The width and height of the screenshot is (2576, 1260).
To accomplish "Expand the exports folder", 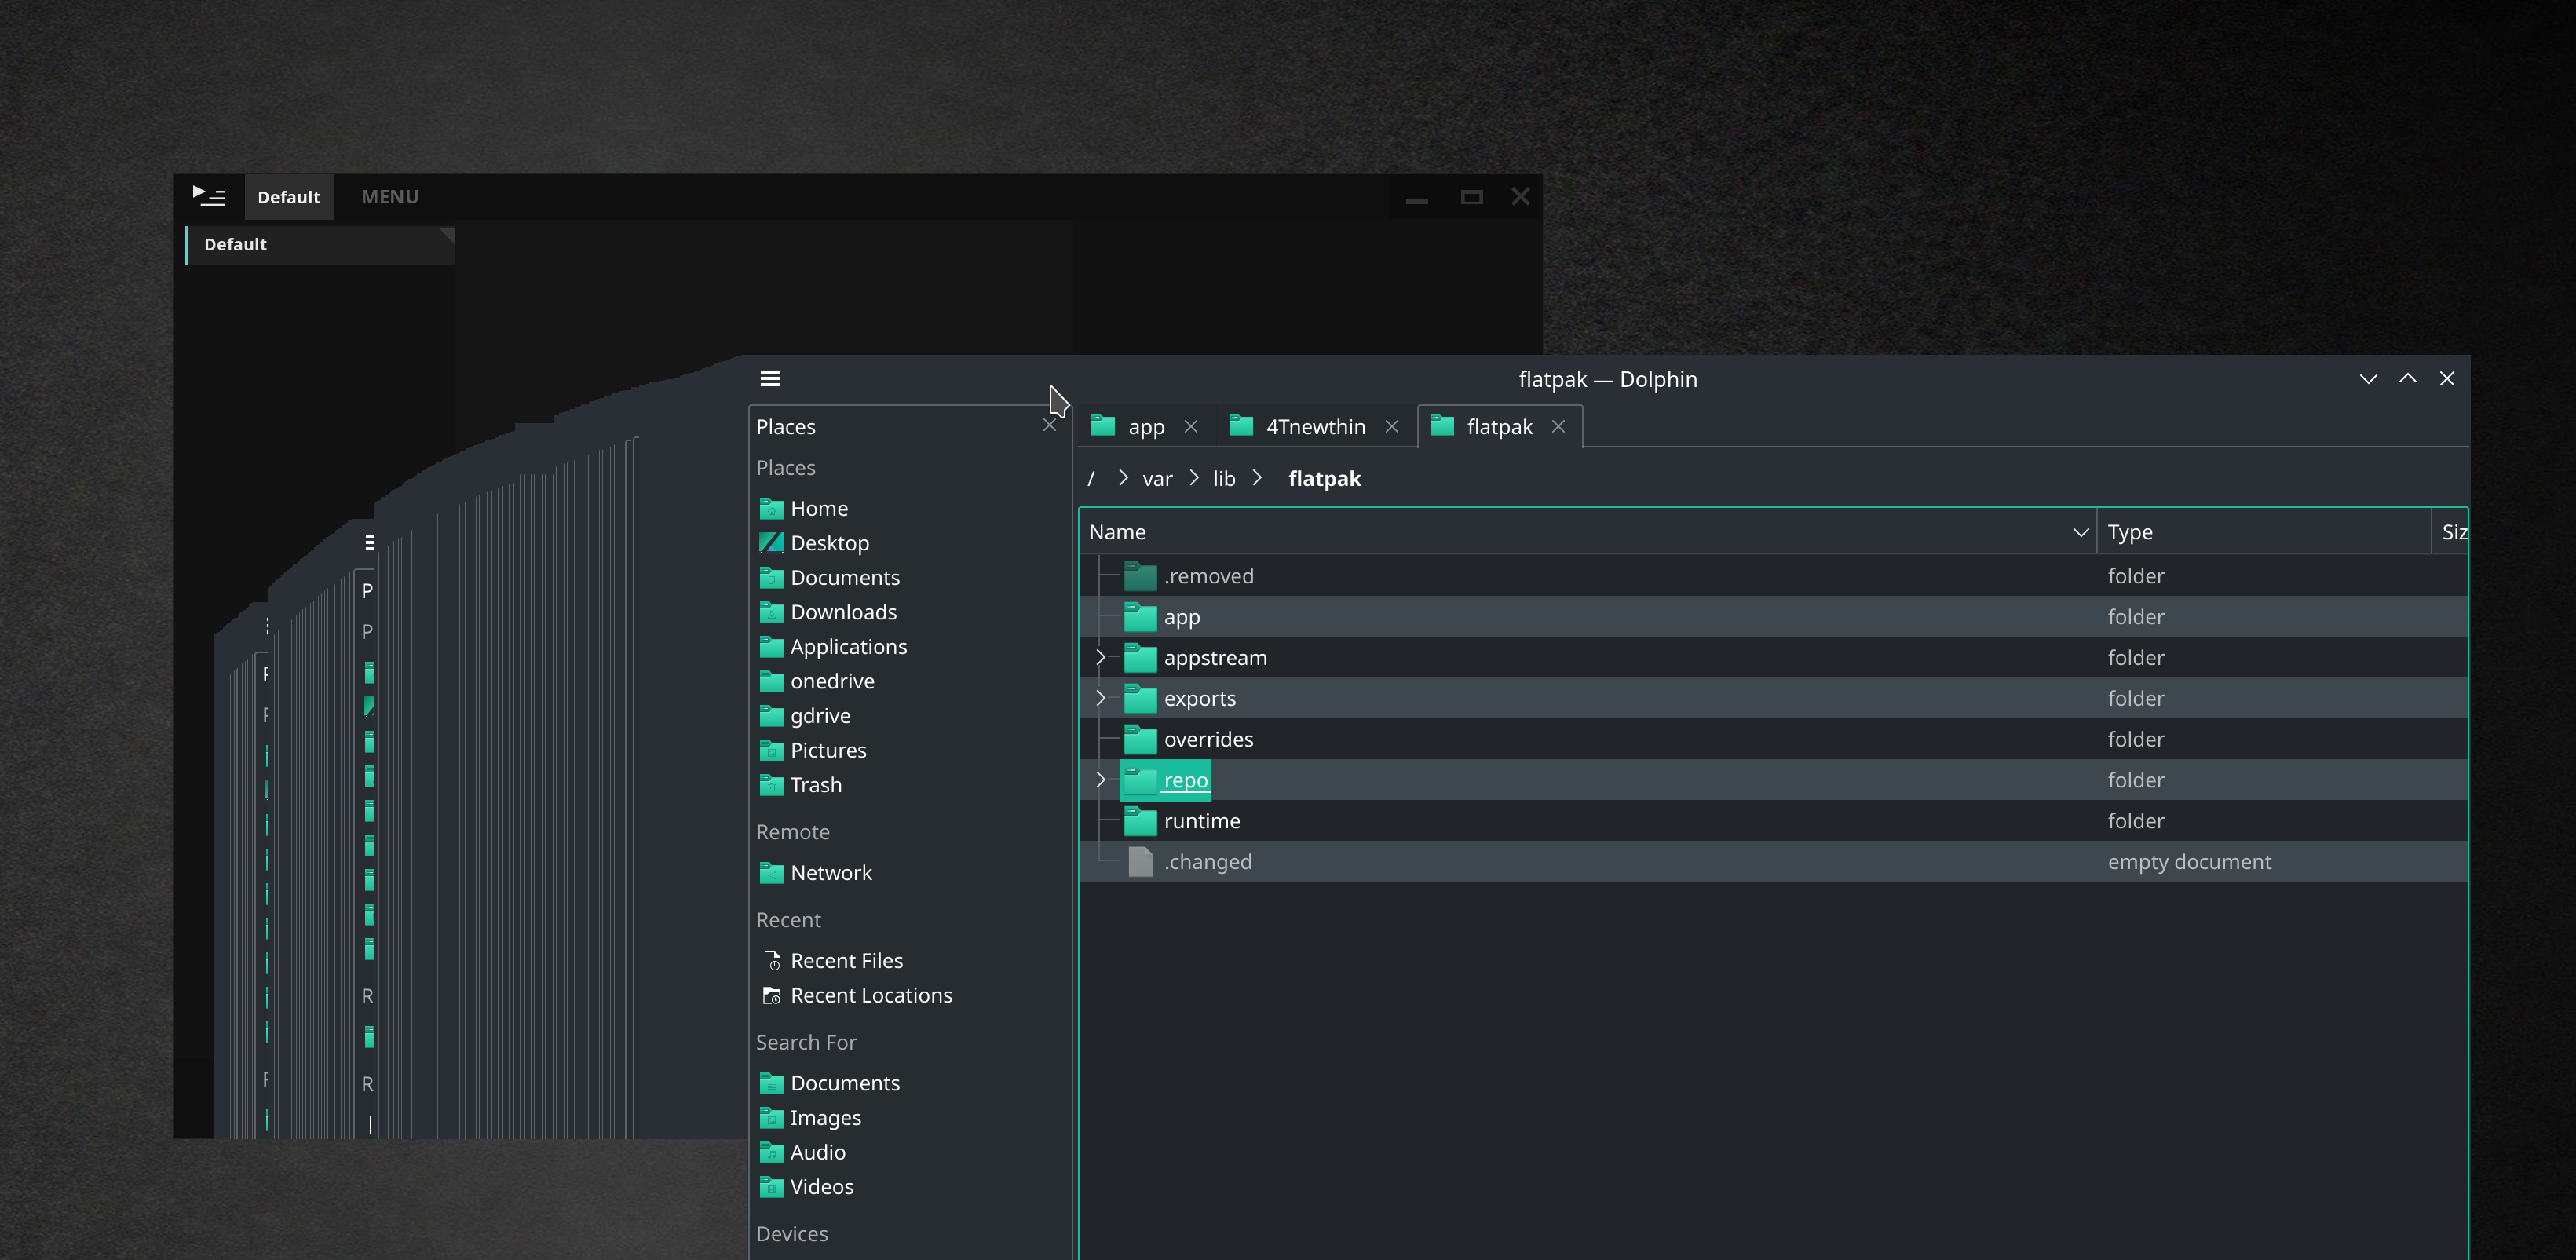I will pos(1100,698).
